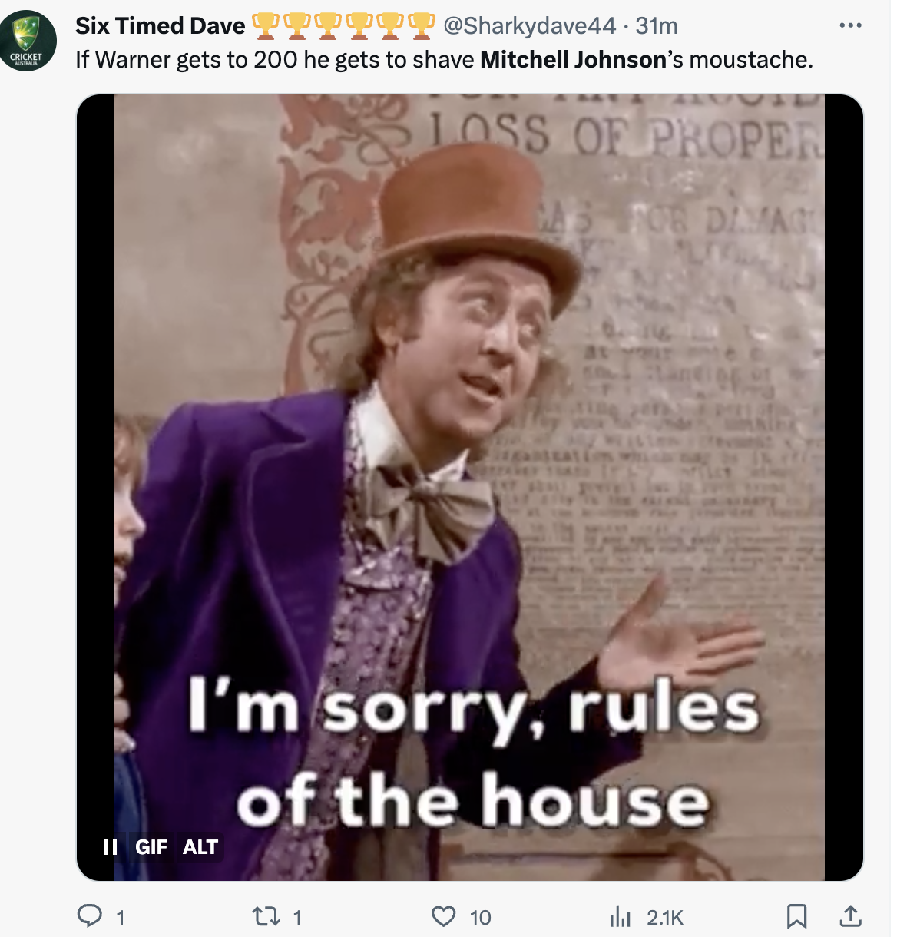Open the three-dot more options menu
This screenshot has width=897, height=937.
click(850, 25)
